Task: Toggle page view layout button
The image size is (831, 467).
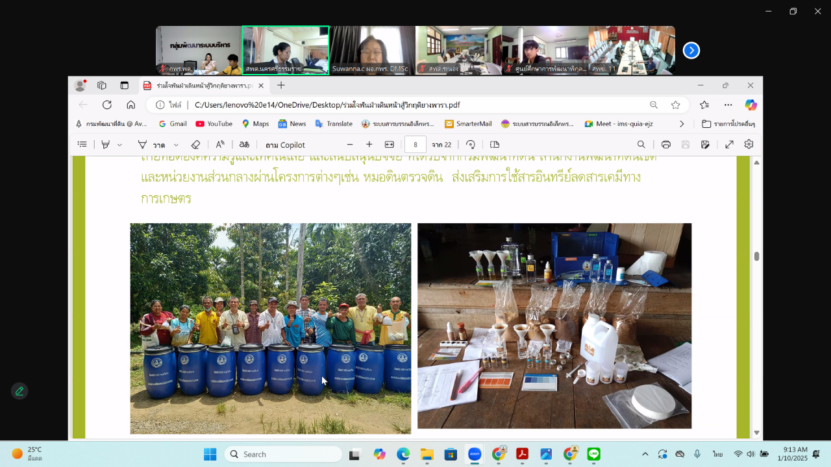Action: pyautogui.click(x=495, y=145)
